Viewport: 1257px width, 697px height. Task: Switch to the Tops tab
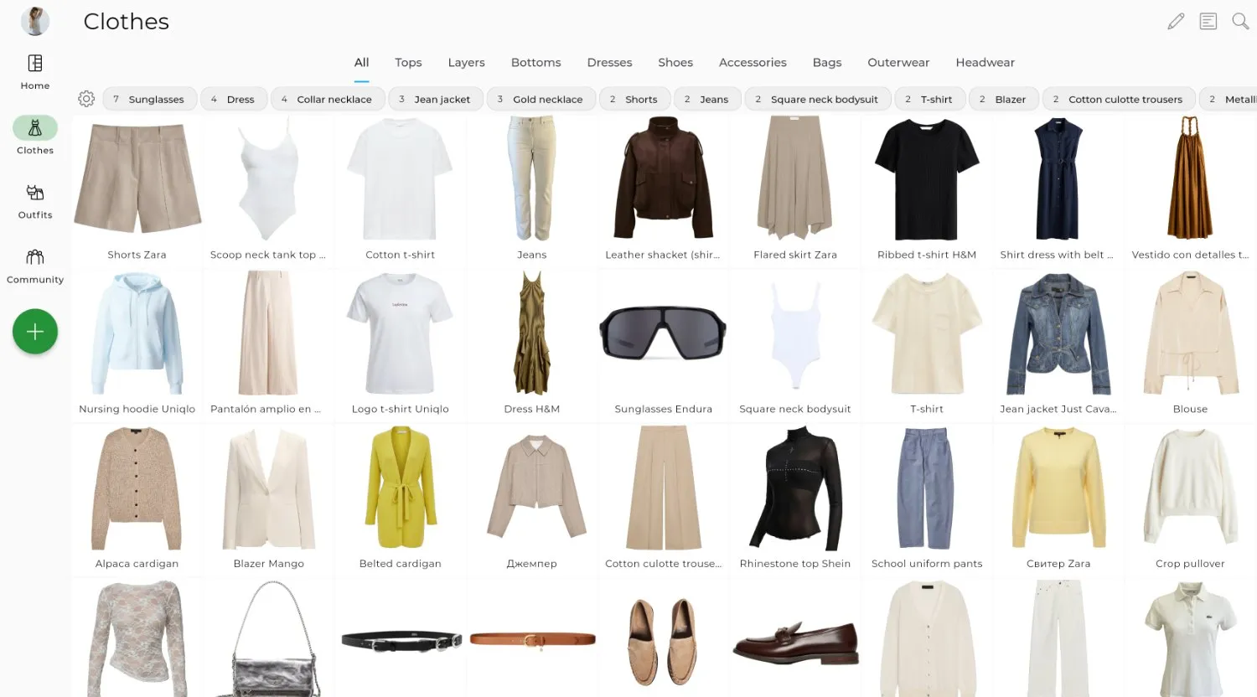click(x=408, y=62)
